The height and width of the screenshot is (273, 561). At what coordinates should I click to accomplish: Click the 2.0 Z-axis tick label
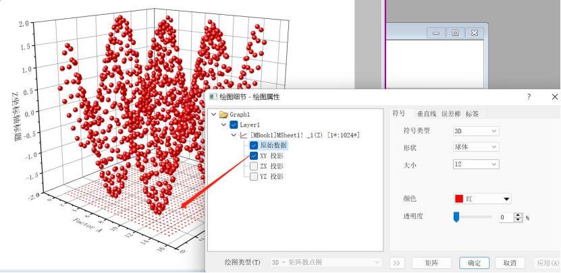tap(24, 24)
